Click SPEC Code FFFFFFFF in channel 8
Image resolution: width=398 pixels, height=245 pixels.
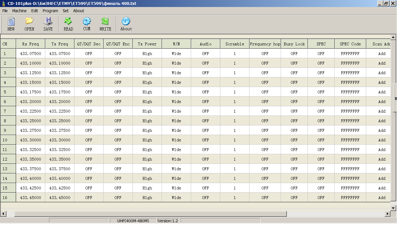point(350,121)
